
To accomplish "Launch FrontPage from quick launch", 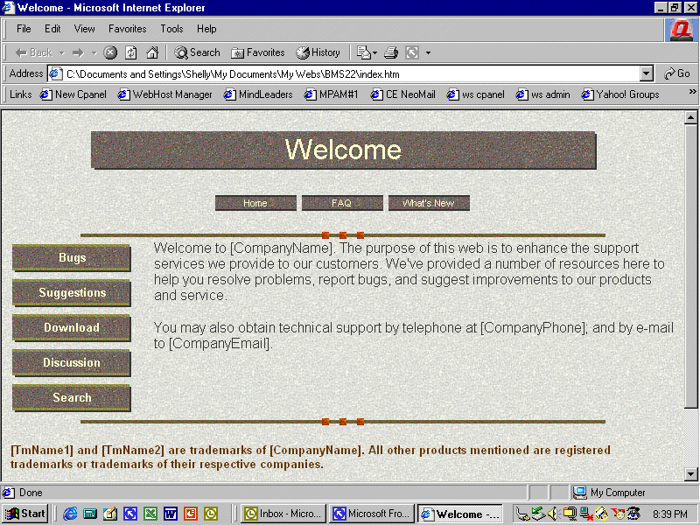I will [x=129, y=514].
